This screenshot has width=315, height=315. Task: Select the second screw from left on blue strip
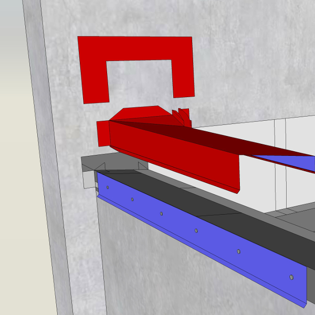(132, 199)
